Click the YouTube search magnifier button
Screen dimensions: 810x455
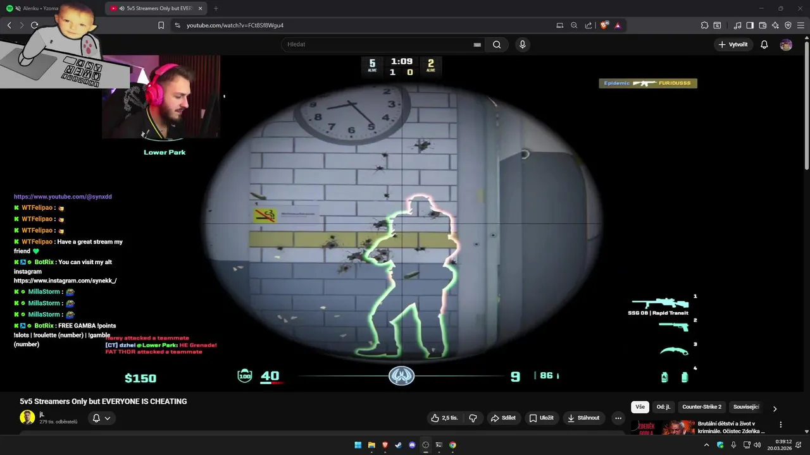tap(497, 44)
